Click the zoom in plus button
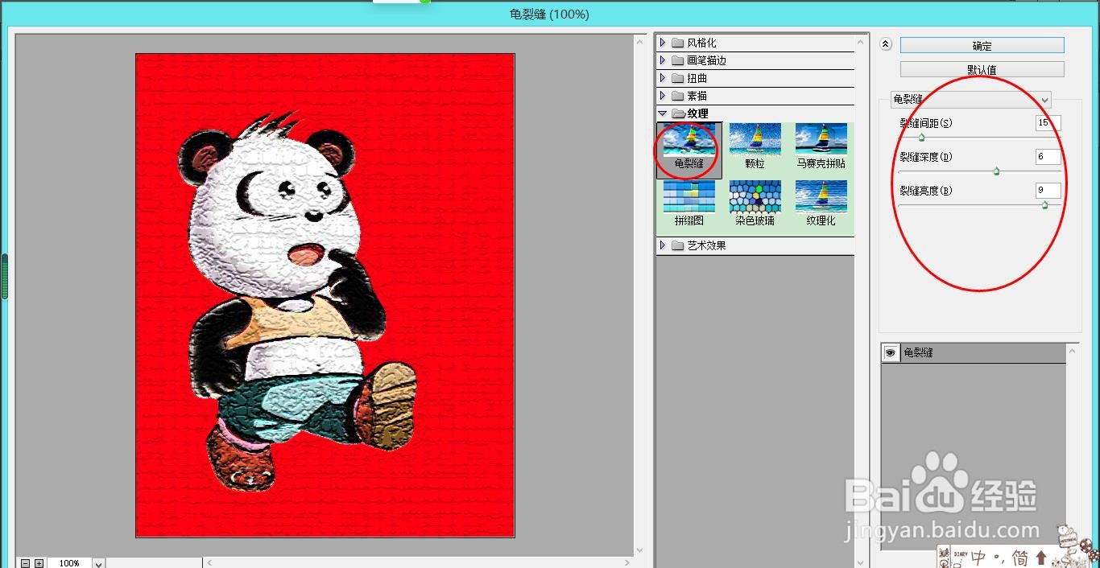The height and width of the screenshot is (568, 1100). pyautogui.click(x=39, y=563)
